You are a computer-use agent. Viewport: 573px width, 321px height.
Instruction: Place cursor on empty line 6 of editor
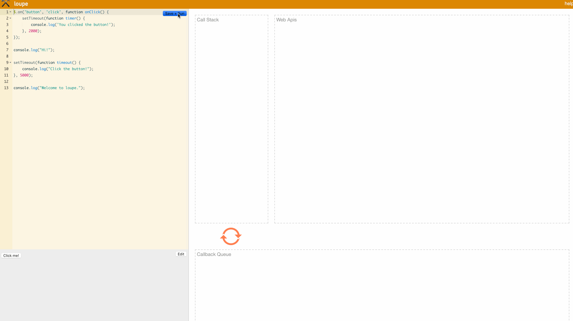pyautogui.click(x=100, y=44)
